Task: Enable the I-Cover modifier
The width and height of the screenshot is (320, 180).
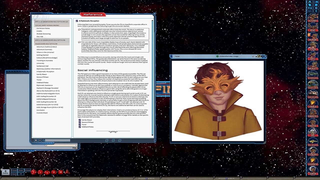Action: (14, 174)
